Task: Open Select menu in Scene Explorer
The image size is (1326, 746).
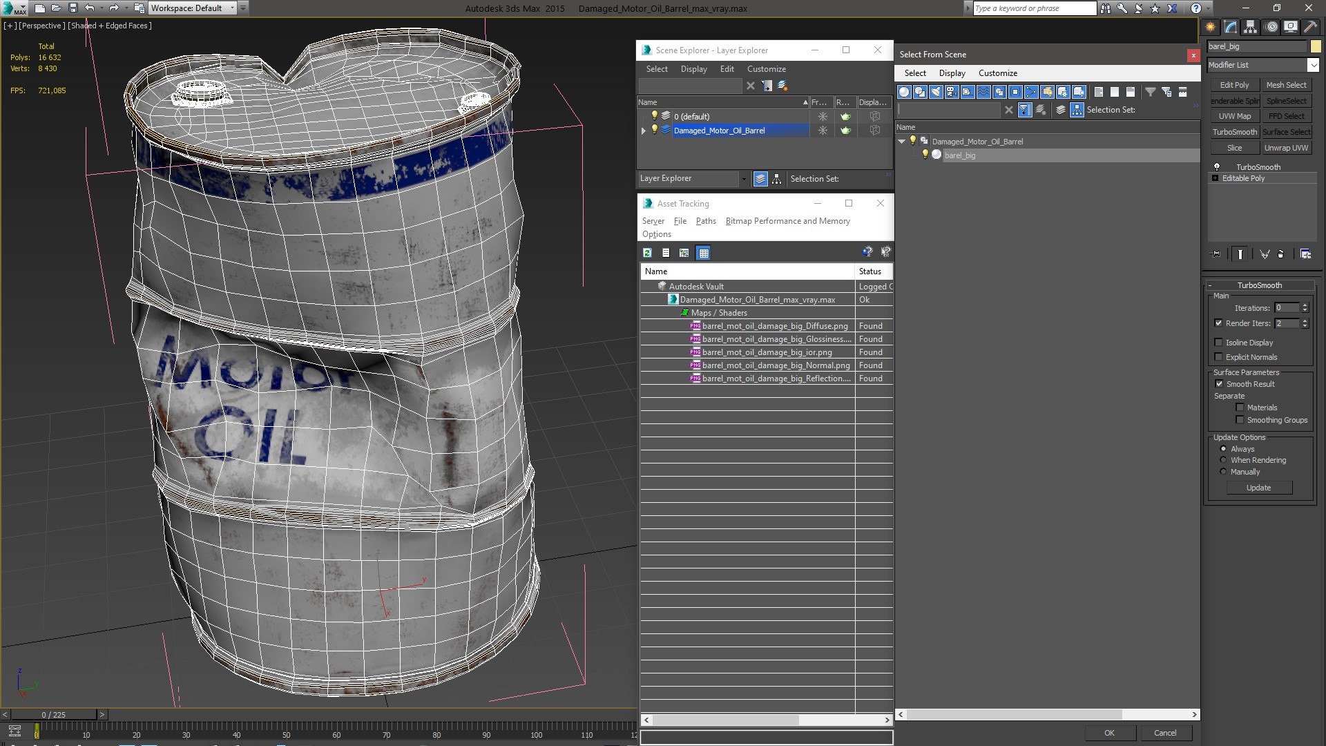Action: pos(657,69)
